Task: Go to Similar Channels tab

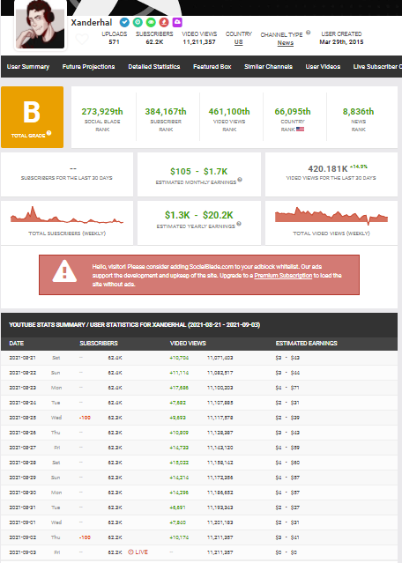Action: point(268,67)
